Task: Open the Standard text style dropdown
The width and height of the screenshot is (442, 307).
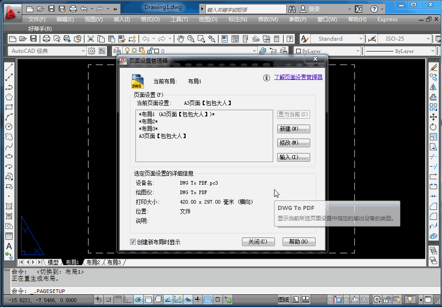Action: [337, 39]
